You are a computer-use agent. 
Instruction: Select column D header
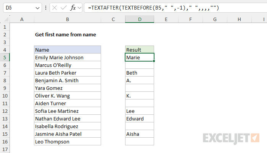tap(140, 19)
